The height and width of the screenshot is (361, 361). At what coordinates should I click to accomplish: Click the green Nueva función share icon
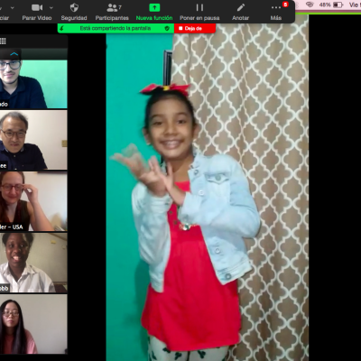click(x=154, y=7)
